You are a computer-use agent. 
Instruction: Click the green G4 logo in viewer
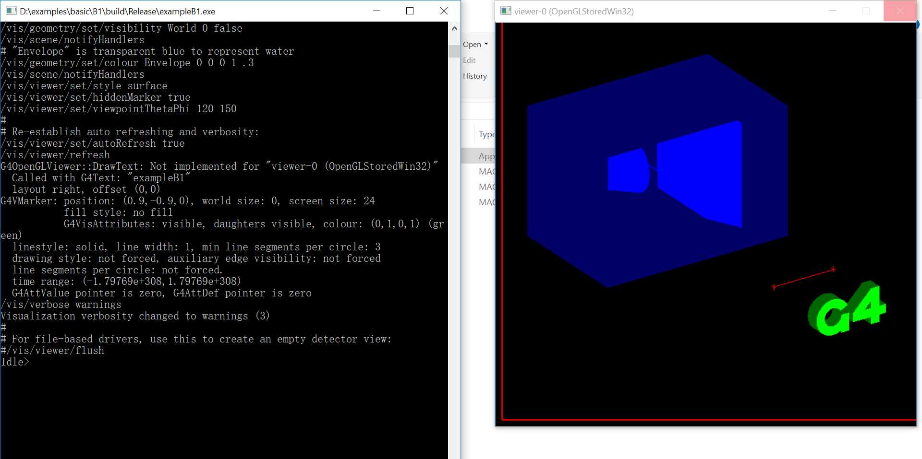coord(848,308)
